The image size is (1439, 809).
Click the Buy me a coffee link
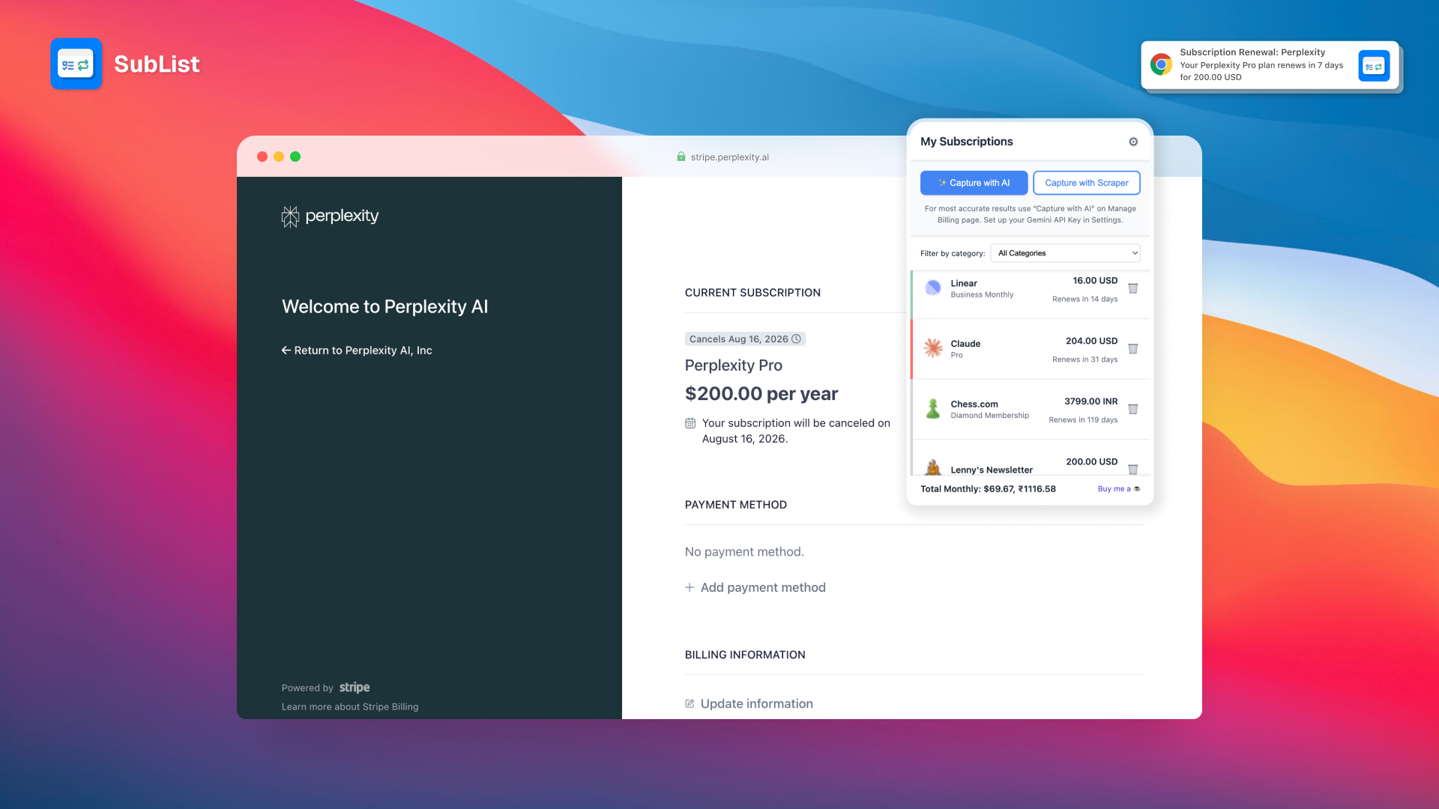point(1118,488)
